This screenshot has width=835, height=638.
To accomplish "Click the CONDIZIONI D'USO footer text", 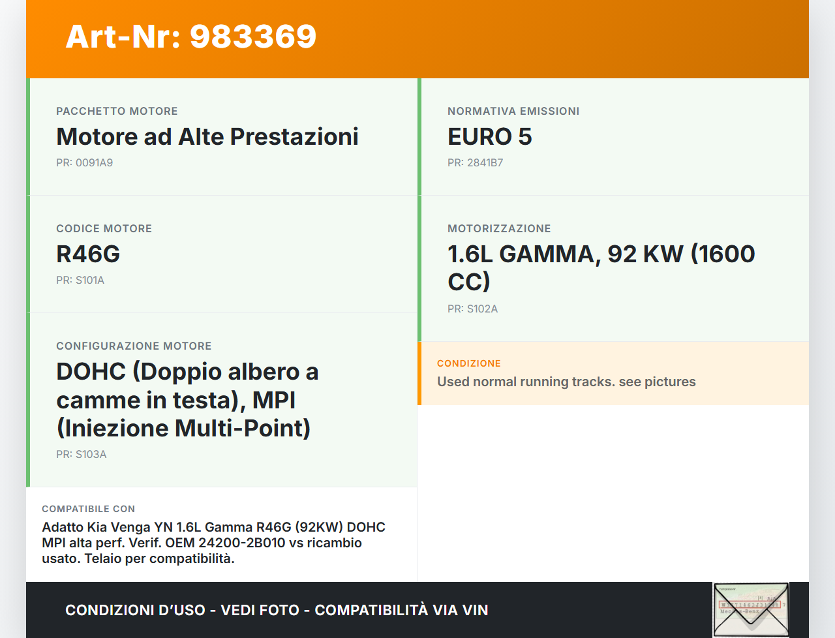I will pos(277,610).
